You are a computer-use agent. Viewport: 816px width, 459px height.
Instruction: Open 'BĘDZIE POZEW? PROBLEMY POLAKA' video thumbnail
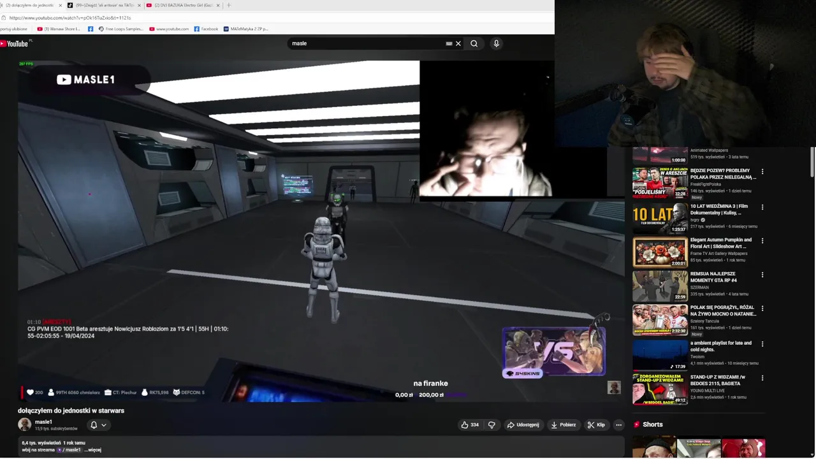click(660, 183)
